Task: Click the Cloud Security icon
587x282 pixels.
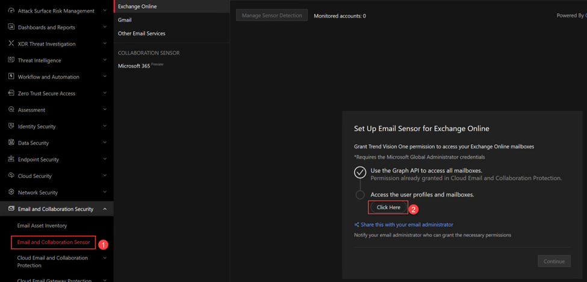Action: (x=11, y=176)
